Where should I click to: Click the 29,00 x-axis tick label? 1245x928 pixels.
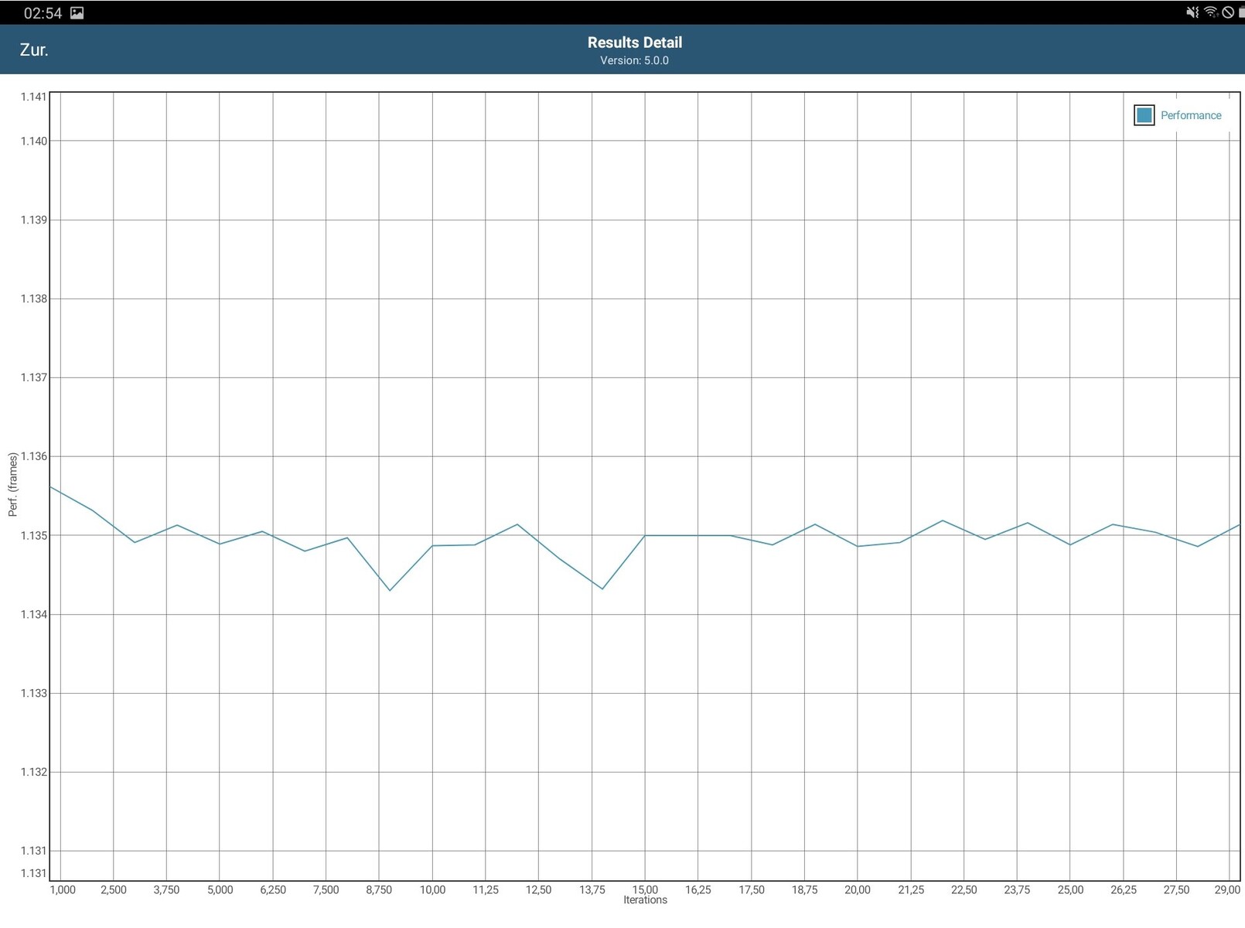tap(1226, 889)
